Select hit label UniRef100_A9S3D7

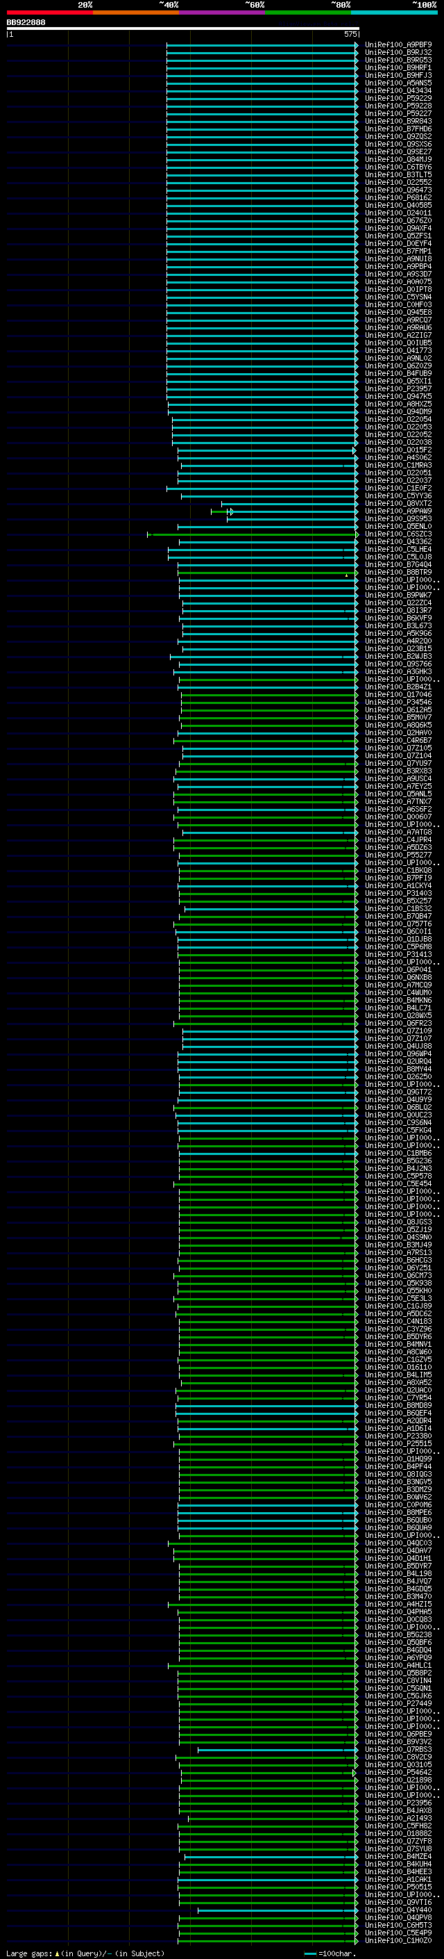[x=398, y=274]
